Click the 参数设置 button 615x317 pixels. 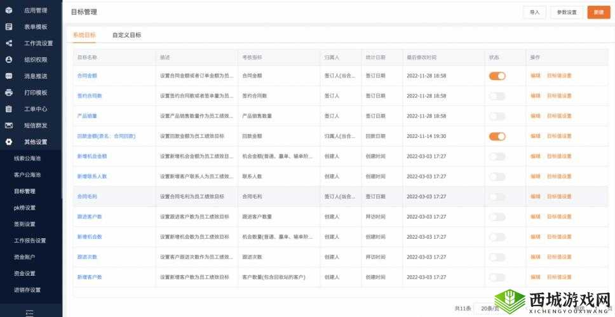coord(567,12)
